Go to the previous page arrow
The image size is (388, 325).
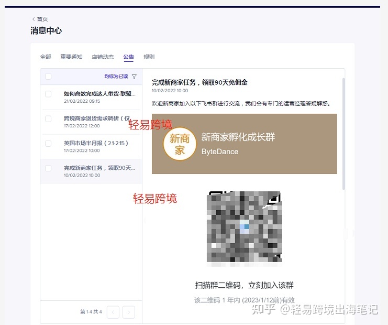113,312
